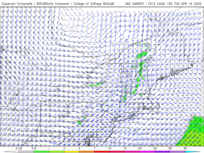Click the '0.25' legend value label
Screen dimensions: 204x153
(19, 148)
